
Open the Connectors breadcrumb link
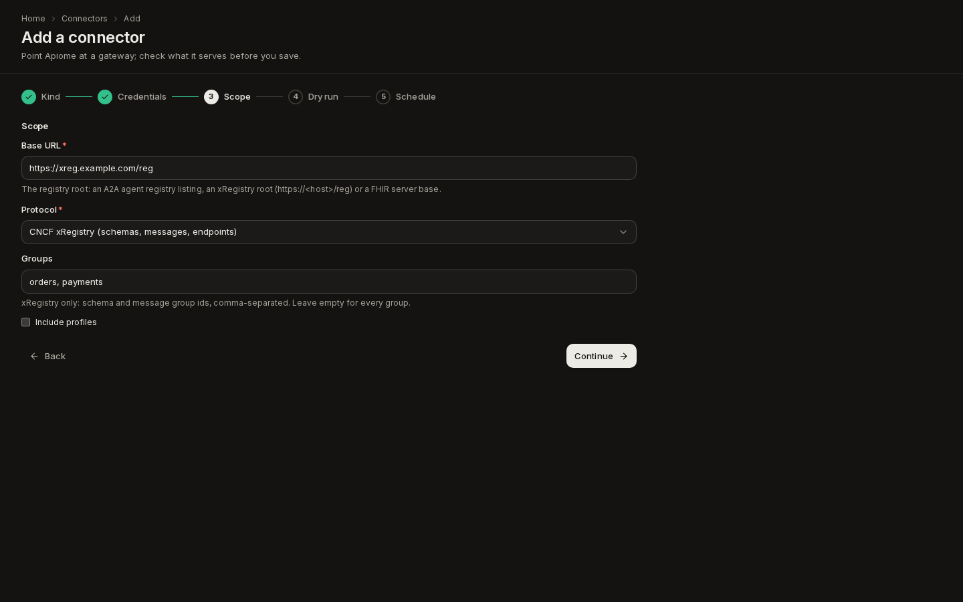tap(84, 19)
